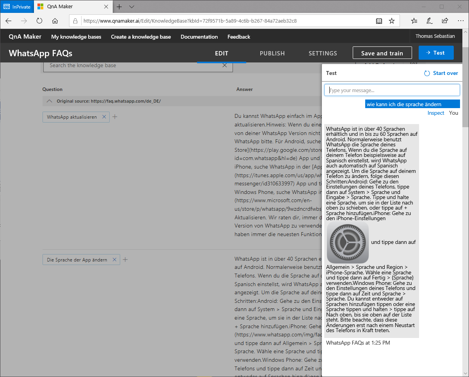469x377 pixels.
Task: Click the Inspect link in test chat
Action: [x=435, y=113]
